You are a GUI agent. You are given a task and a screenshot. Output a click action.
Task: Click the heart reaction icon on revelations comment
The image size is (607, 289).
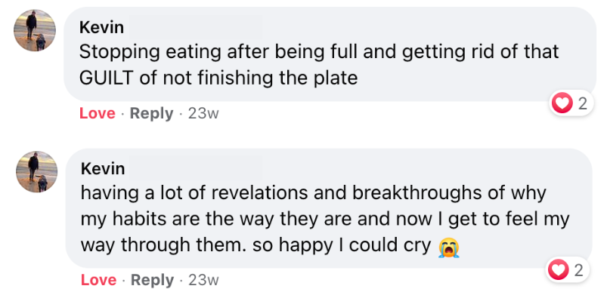coord(558,270)
